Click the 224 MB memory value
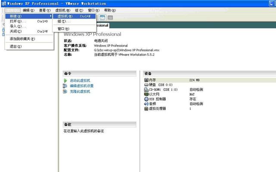This screenshot has height=172, width=276. pyautogui.click(x=194, y=80)
